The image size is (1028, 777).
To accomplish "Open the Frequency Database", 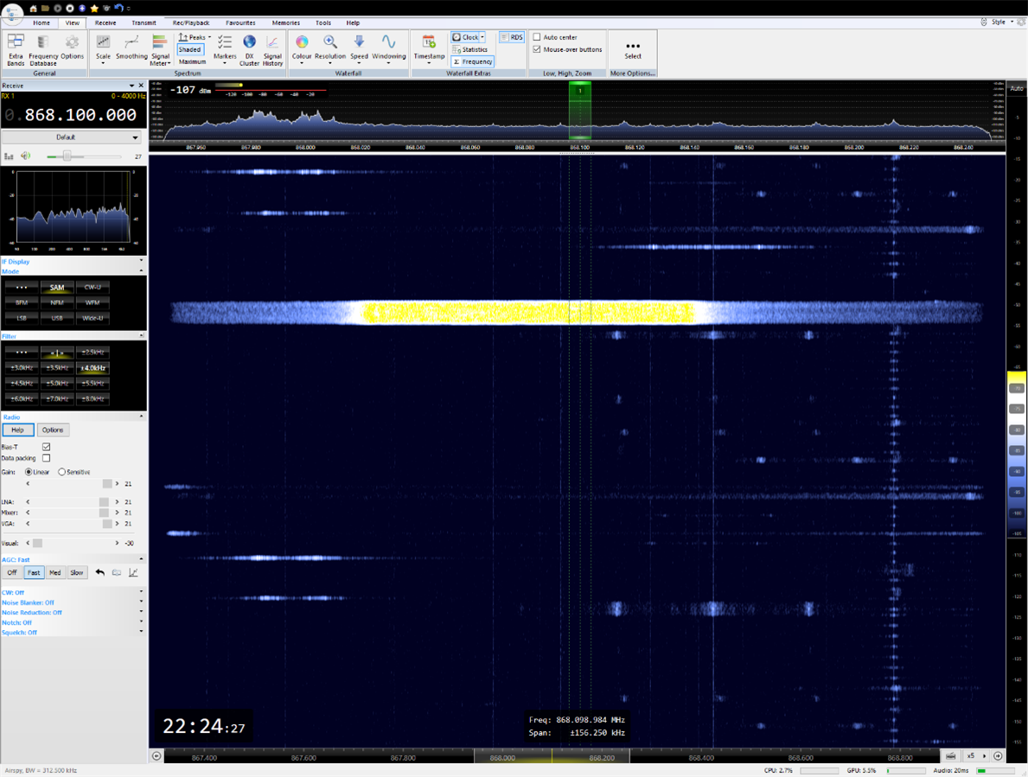I will tap(43, 49).
